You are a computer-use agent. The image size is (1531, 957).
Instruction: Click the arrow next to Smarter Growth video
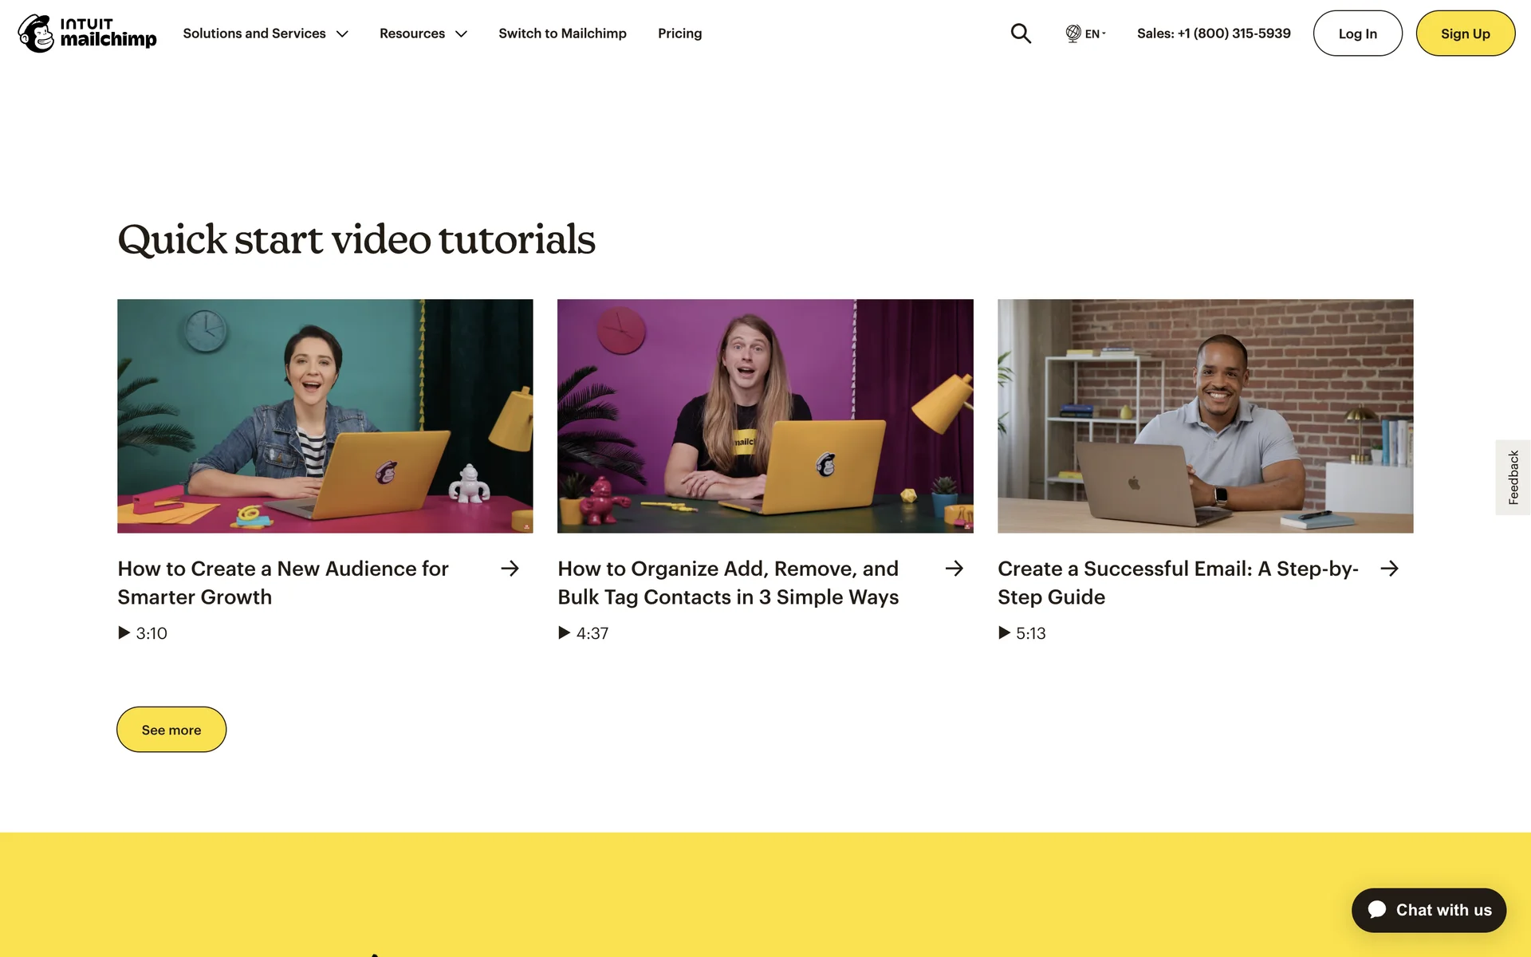[510, 569]
